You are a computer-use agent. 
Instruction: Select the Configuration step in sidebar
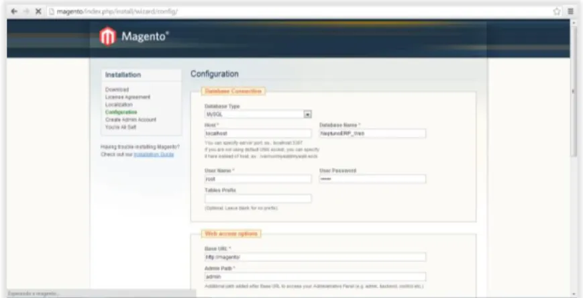click(121, 112)
